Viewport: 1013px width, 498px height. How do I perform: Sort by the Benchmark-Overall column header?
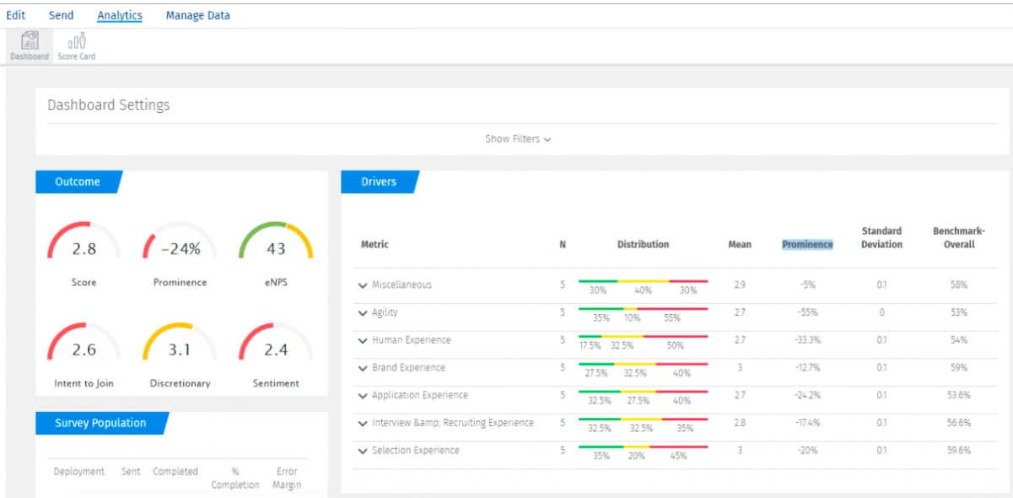click(x=958, y=237)
